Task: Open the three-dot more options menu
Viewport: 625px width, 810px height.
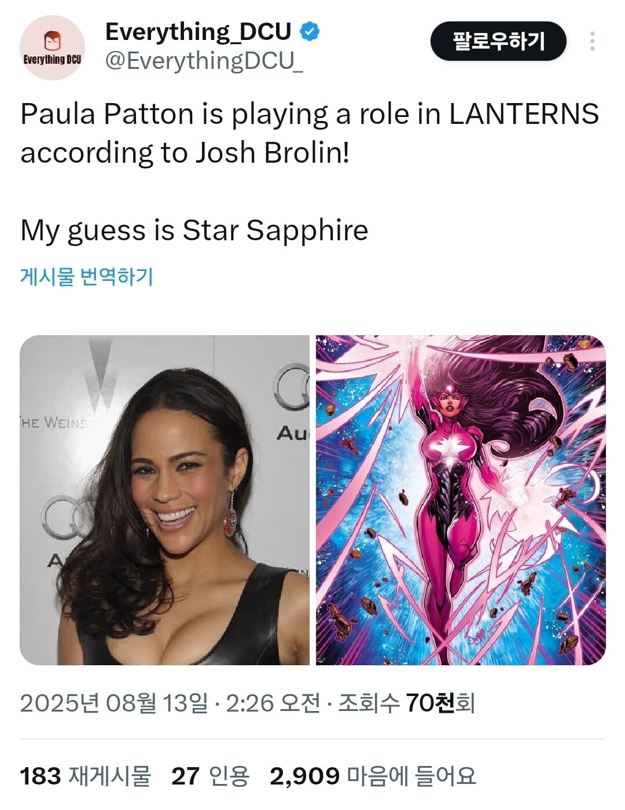Action: [x=592, y=41]
